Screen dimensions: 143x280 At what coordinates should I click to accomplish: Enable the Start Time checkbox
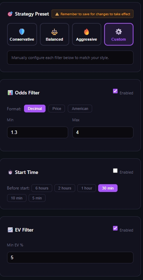click(x=115, y=171)
